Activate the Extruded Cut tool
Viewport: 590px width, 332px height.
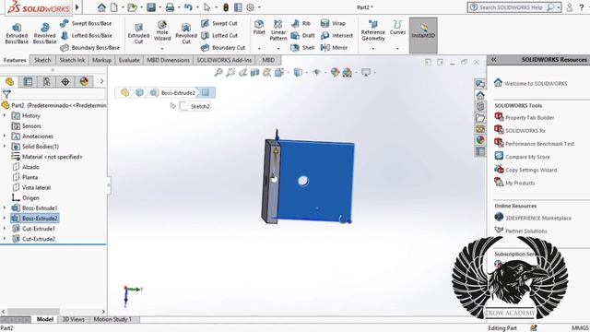click(138, 34)
